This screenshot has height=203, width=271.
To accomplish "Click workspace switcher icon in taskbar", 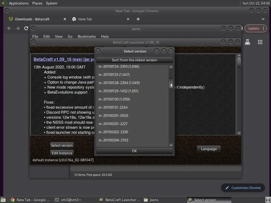I will 268,200.
